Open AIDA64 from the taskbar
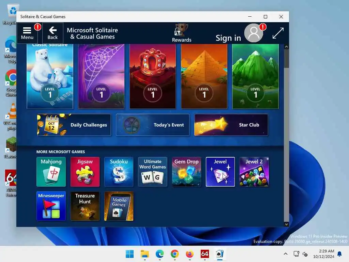The image size is (349, 262). [x=204, y=254]
